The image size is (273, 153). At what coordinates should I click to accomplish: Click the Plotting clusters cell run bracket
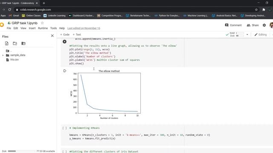coord(64,151)
